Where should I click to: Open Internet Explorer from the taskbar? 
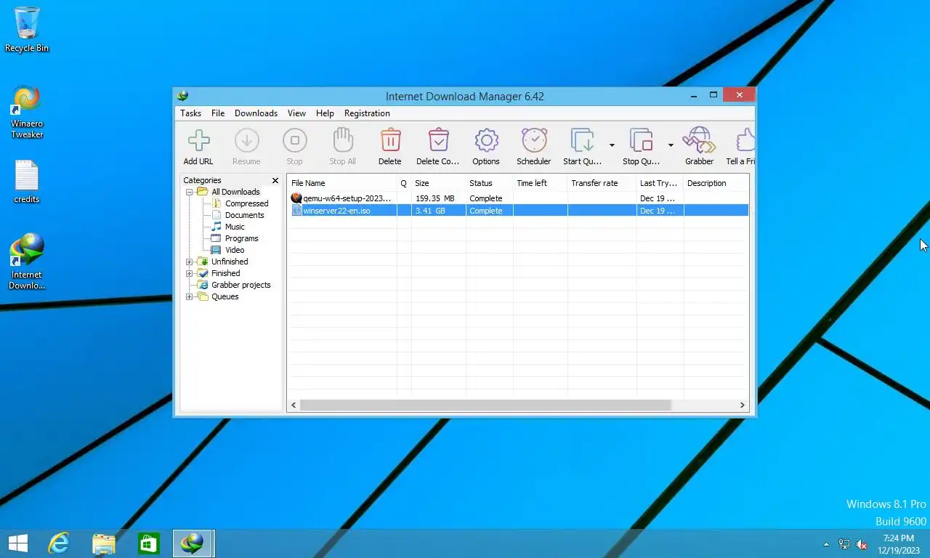tap(58, 543)
